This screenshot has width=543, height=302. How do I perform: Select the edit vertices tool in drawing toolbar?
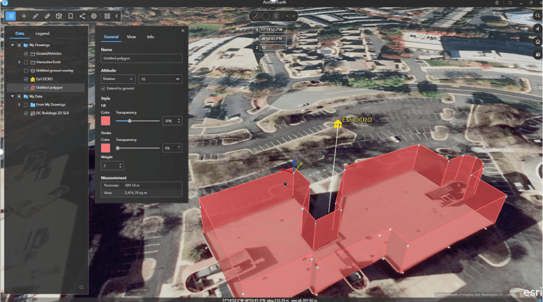(256, 16)
